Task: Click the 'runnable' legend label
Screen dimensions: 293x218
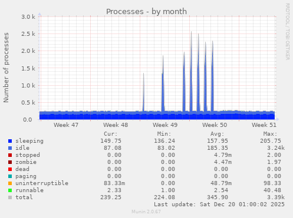Action: pos(29,190)
